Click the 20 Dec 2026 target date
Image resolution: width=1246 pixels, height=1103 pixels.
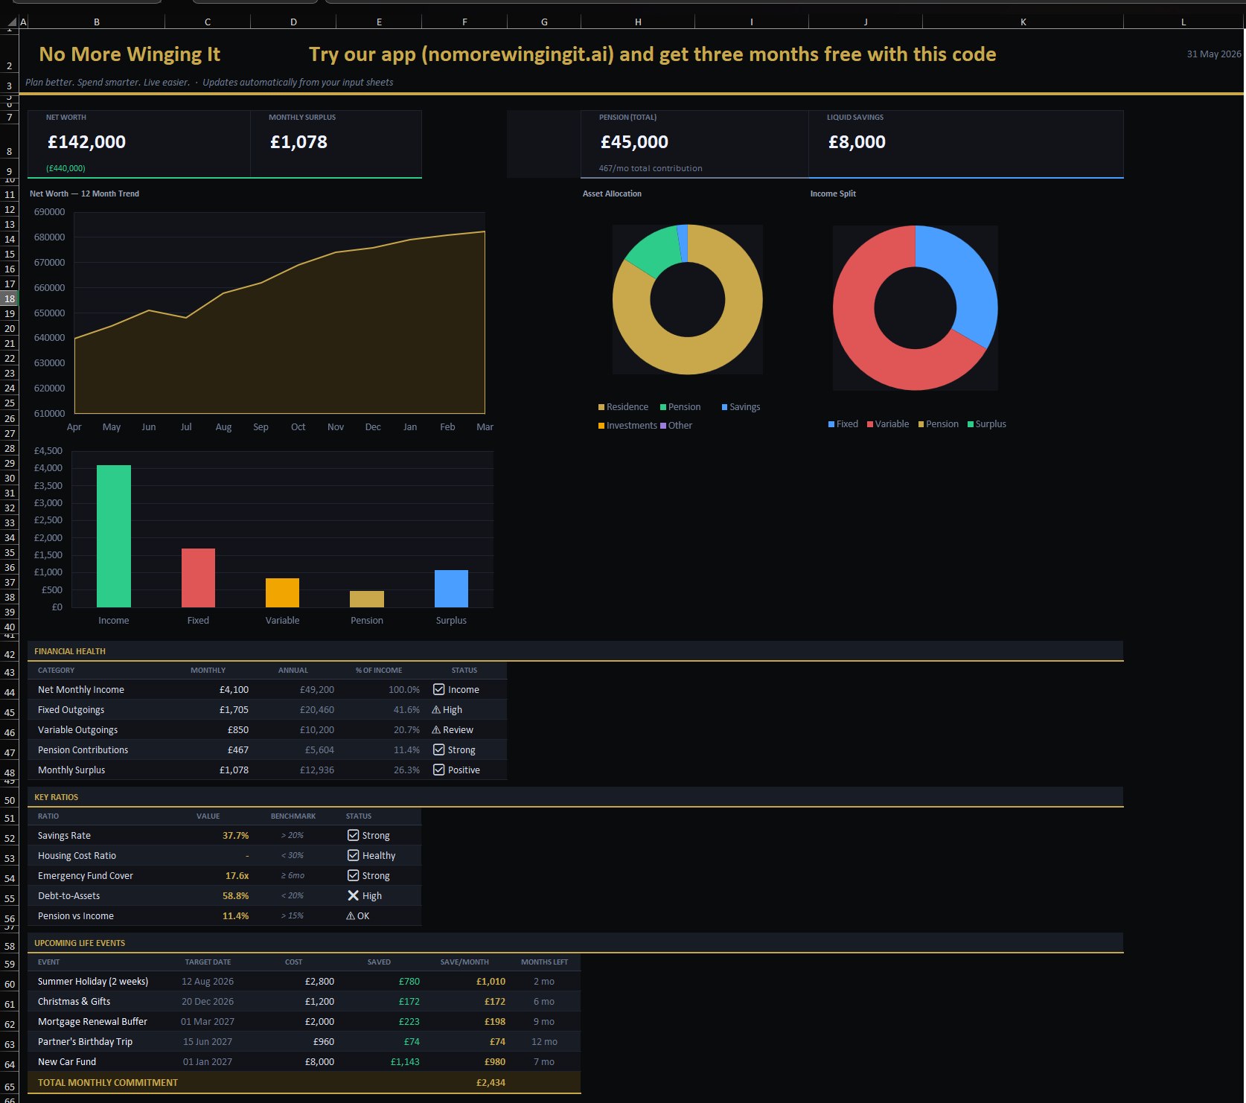point(208,1002)
